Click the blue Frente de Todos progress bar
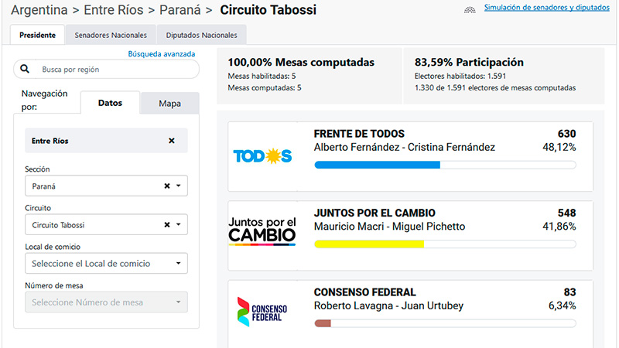 [378, 165]
